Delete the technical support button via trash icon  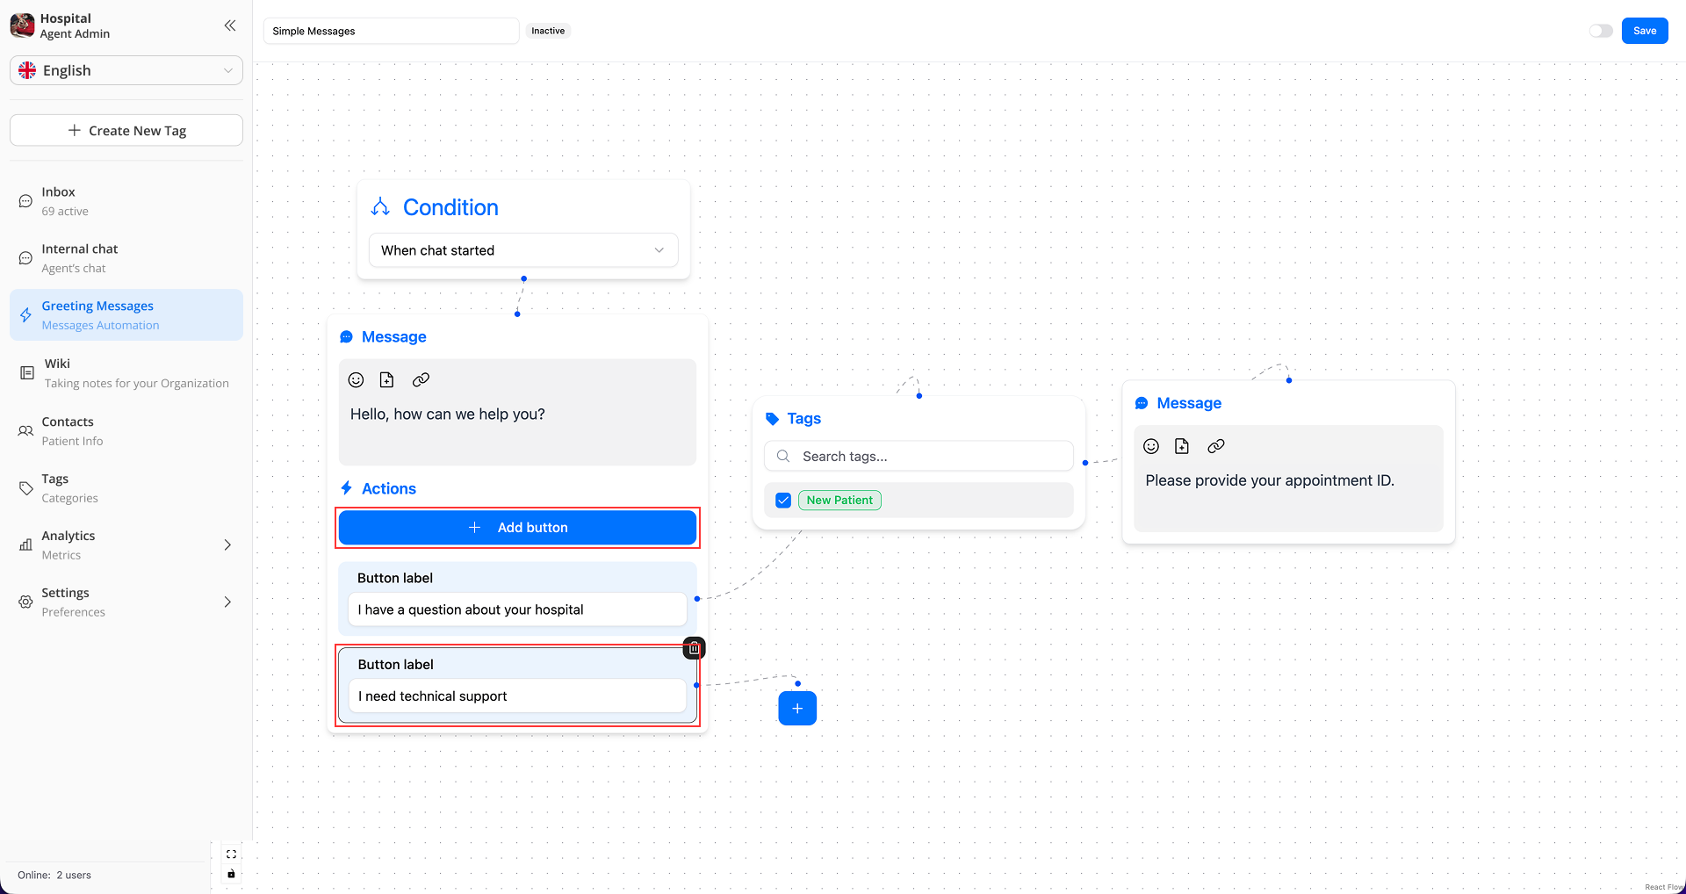click(x=694, y=648)
